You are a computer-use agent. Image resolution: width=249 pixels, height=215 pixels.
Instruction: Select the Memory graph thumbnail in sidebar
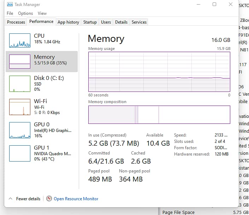[x=19, y=62]
